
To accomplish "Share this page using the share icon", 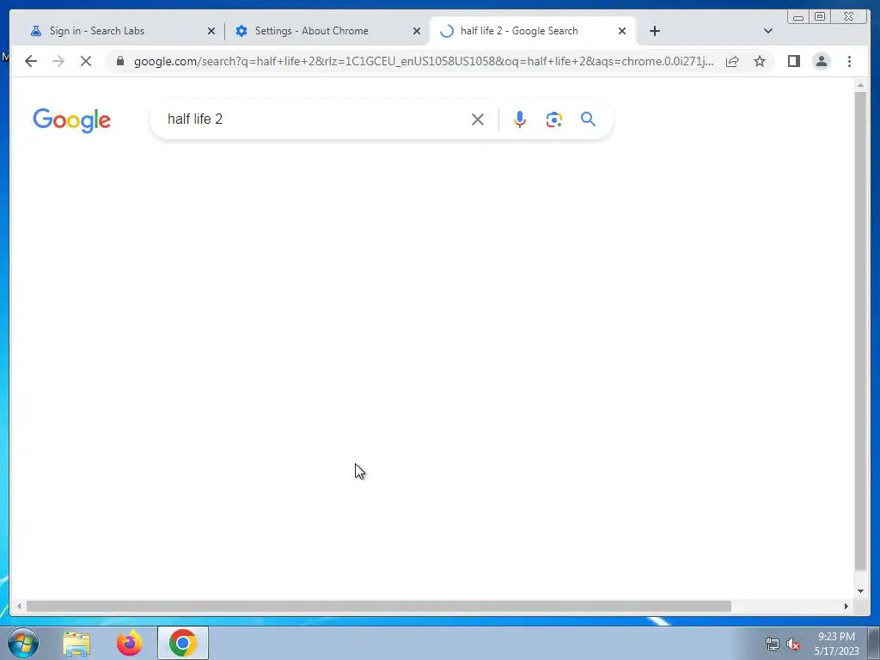I will [732, 61].
